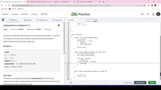161x90 pixels.
Task: Bookmark this page with the star icon
Action: [144, 5]
